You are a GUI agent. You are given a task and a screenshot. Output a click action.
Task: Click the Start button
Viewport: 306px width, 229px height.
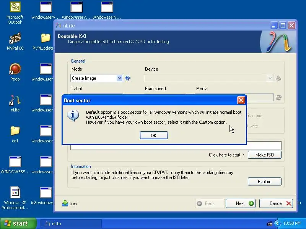[18, 223]
